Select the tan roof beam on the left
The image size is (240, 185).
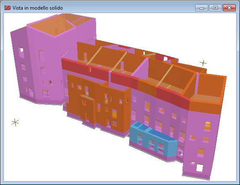(94, 55)
